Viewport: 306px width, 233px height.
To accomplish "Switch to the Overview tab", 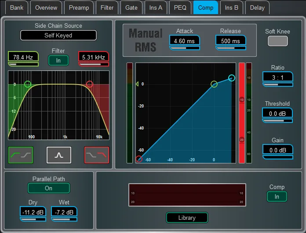I will tap(46, 7).
